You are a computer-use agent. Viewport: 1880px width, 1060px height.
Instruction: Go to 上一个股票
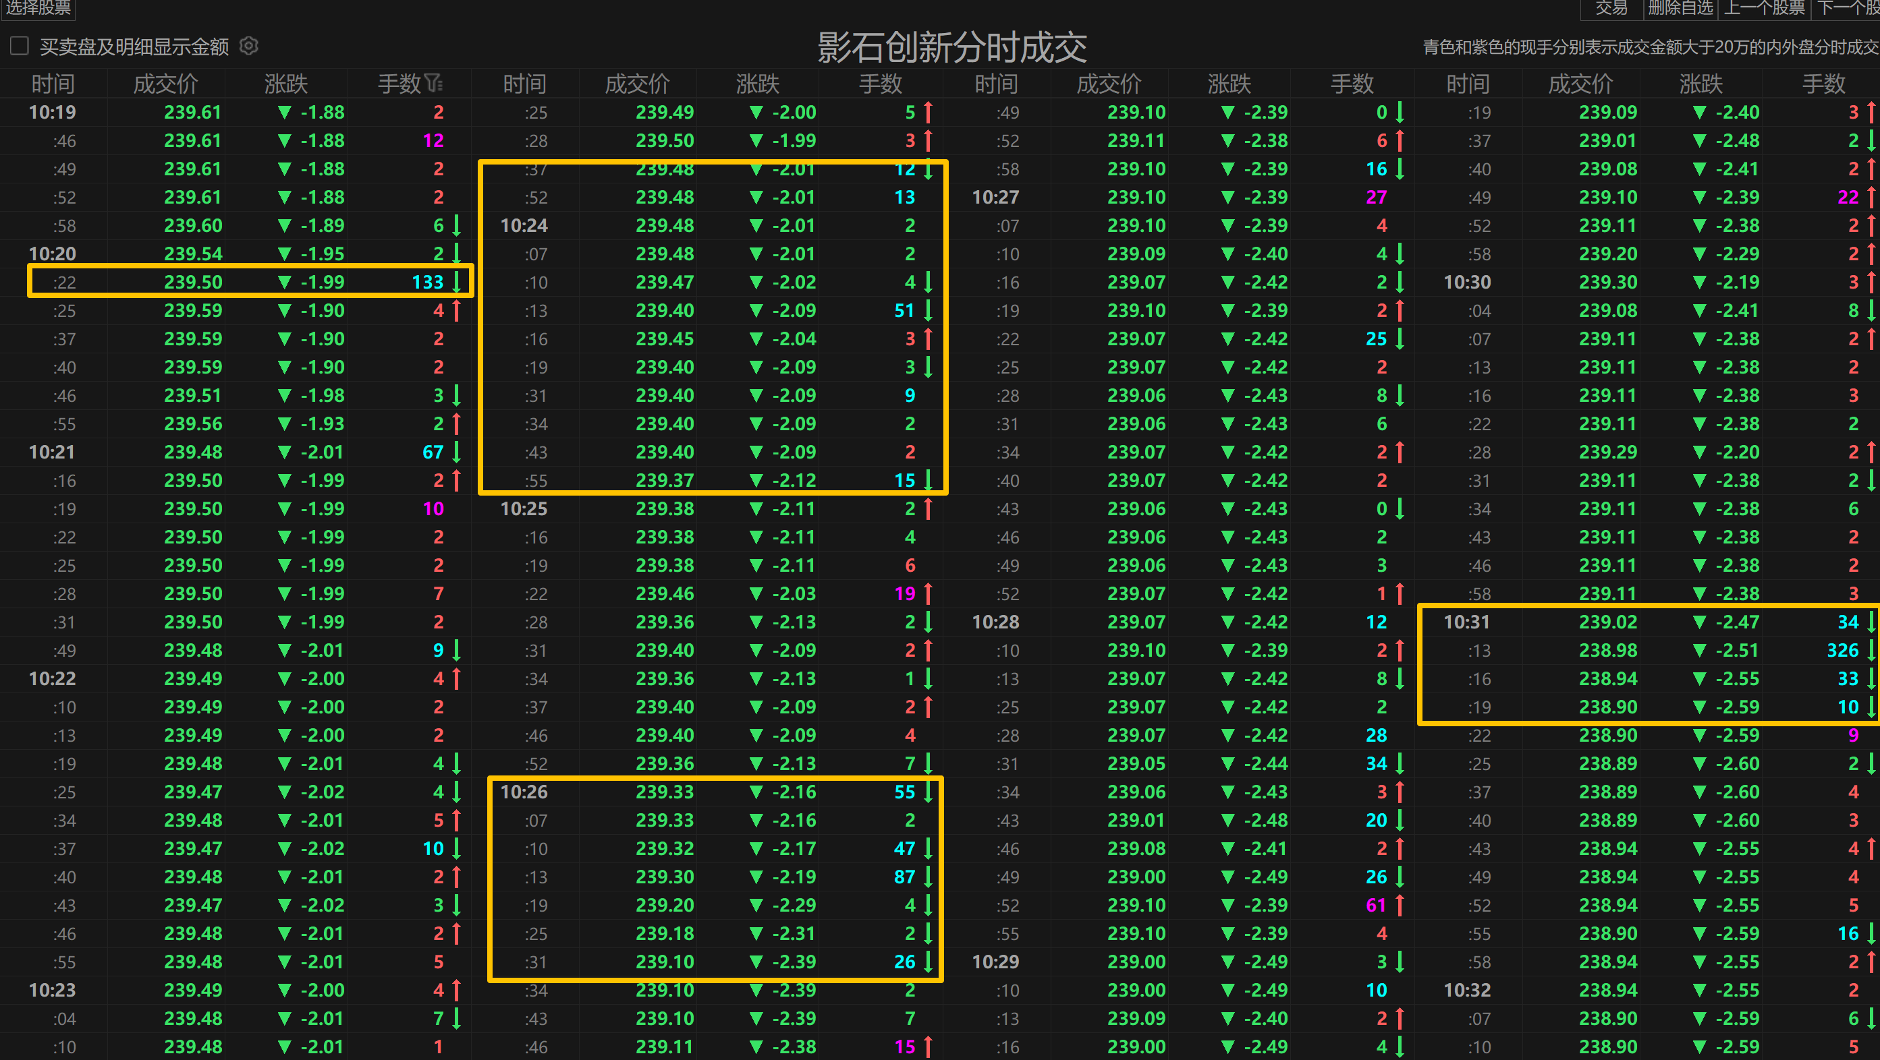pyautogui.click(x=1763, y=7)
